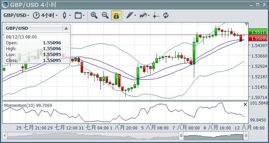Open drawing tools dropdown arrow beside pencil
Screen dimensions: 269x143
[x=135, y=16]
